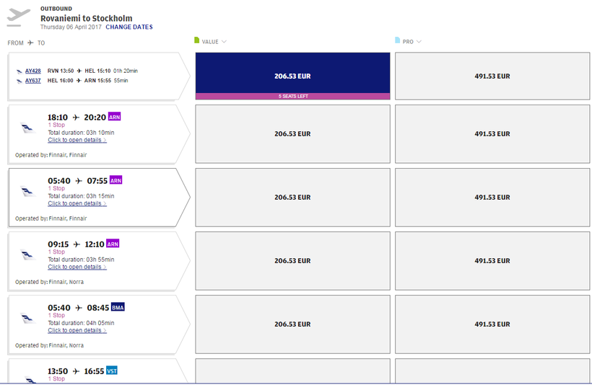The image size is (592, 390).
Task: Expand the VALUE fare column dropdown
Action: 224,42
